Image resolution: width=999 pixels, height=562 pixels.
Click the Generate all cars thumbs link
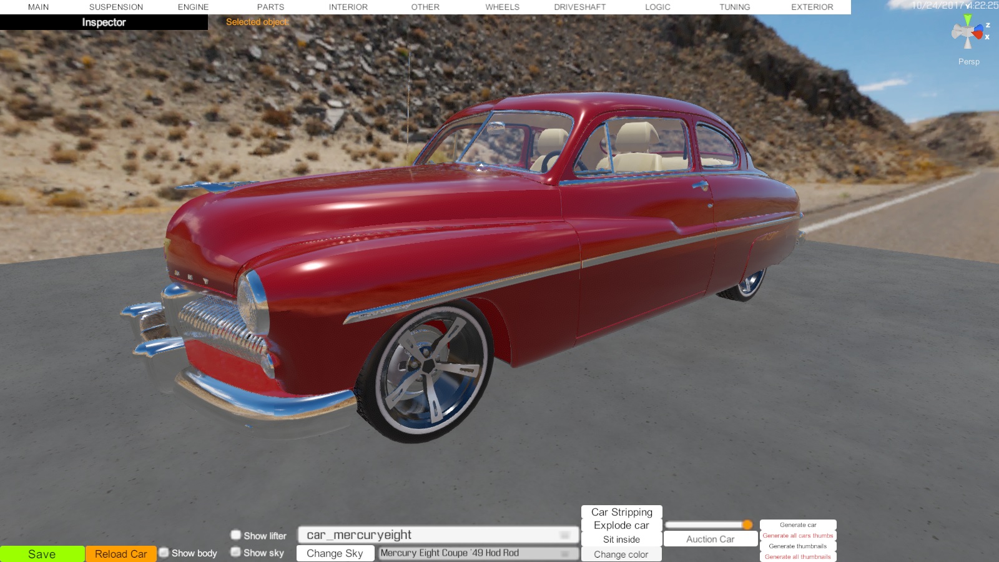pos(797,536)
